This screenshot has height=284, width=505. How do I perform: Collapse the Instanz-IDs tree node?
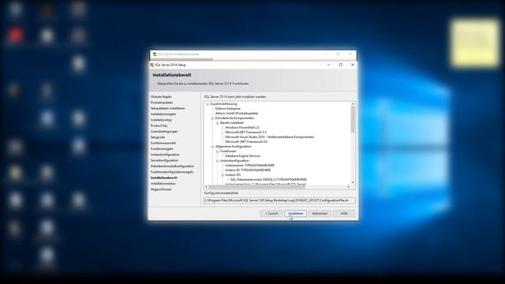[x=223, y=175]
